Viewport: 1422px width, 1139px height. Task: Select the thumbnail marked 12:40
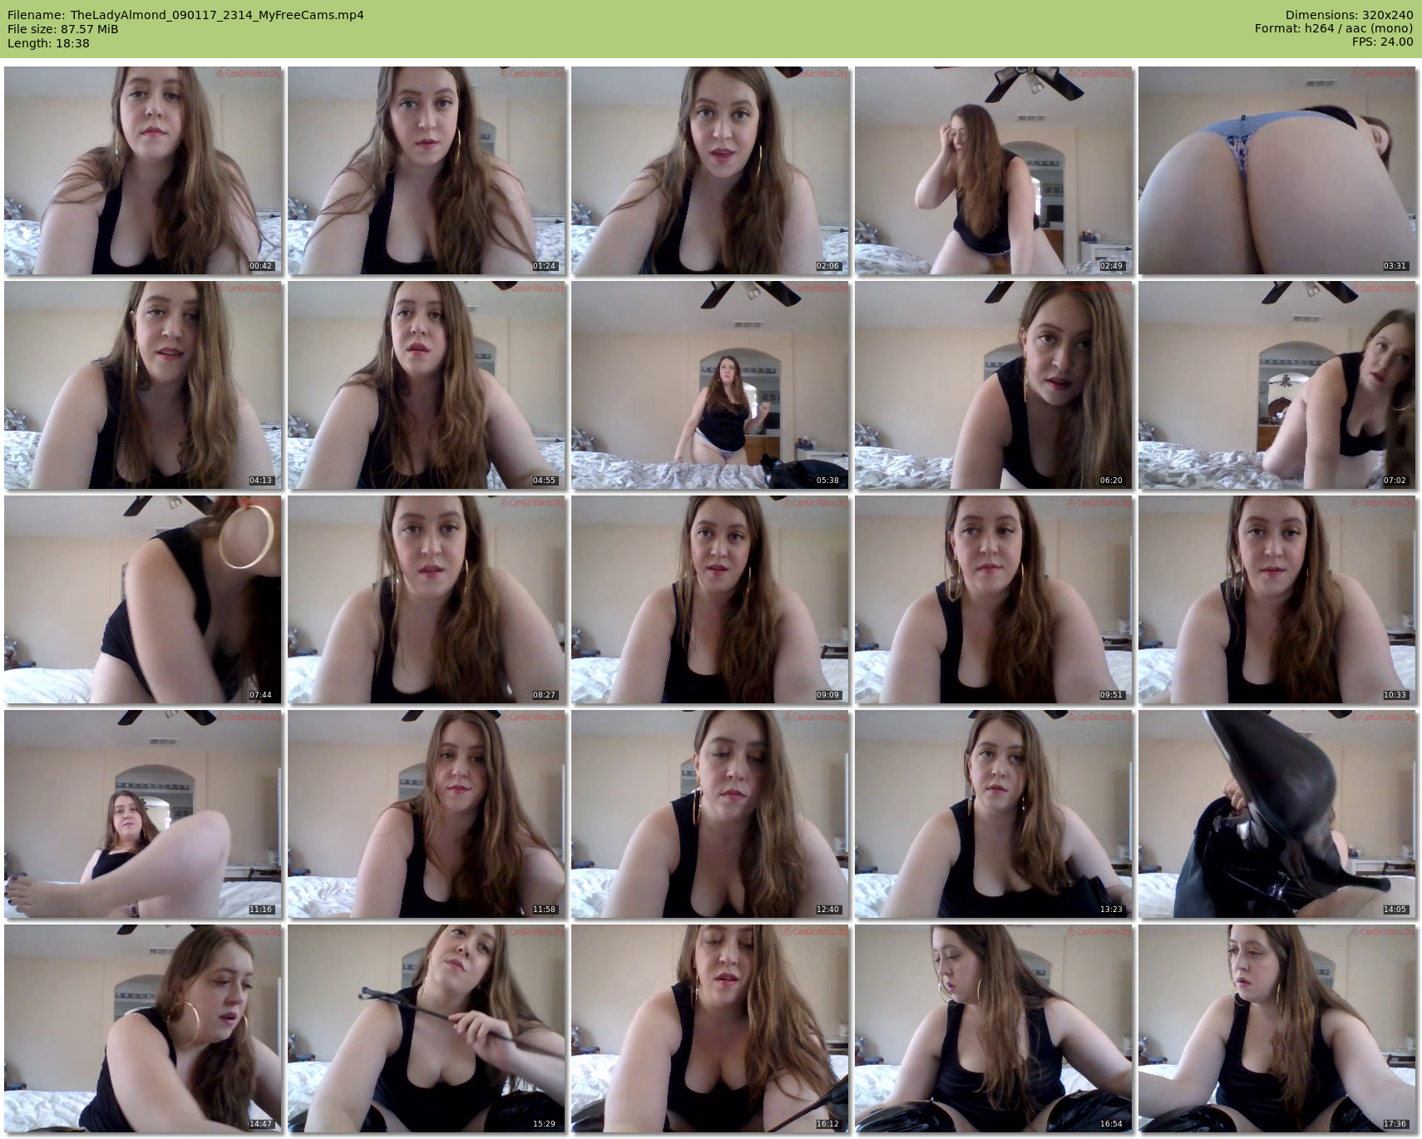(x=710, y=814)
